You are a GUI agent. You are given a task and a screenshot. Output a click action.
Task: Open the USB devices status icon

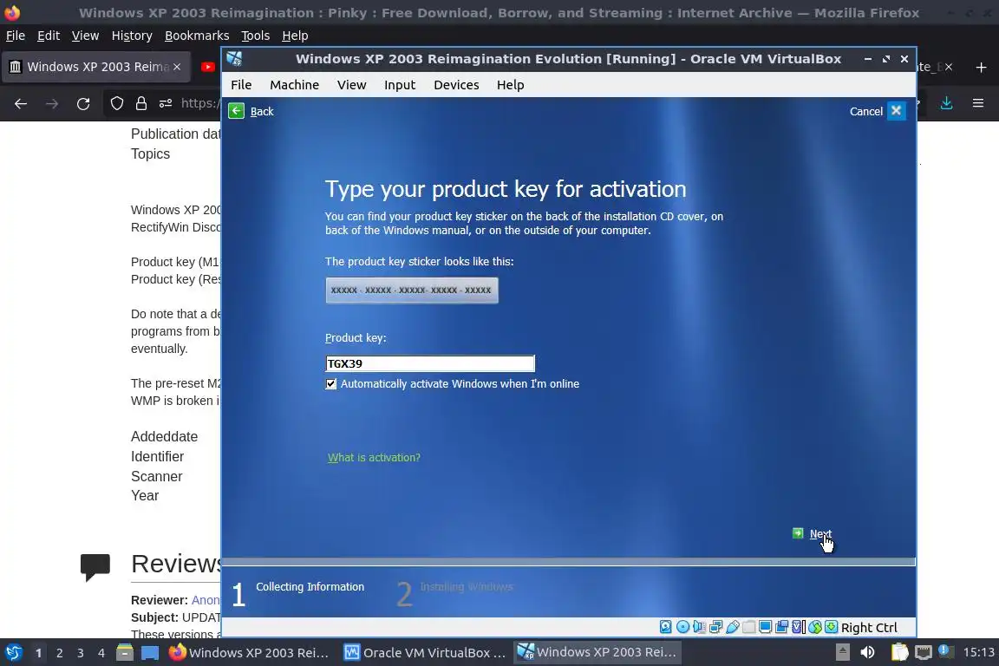coord(732,627)
